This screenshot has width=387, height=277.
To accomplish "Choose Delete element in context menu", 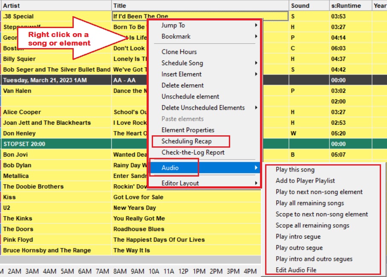I will tap(182, 85).
